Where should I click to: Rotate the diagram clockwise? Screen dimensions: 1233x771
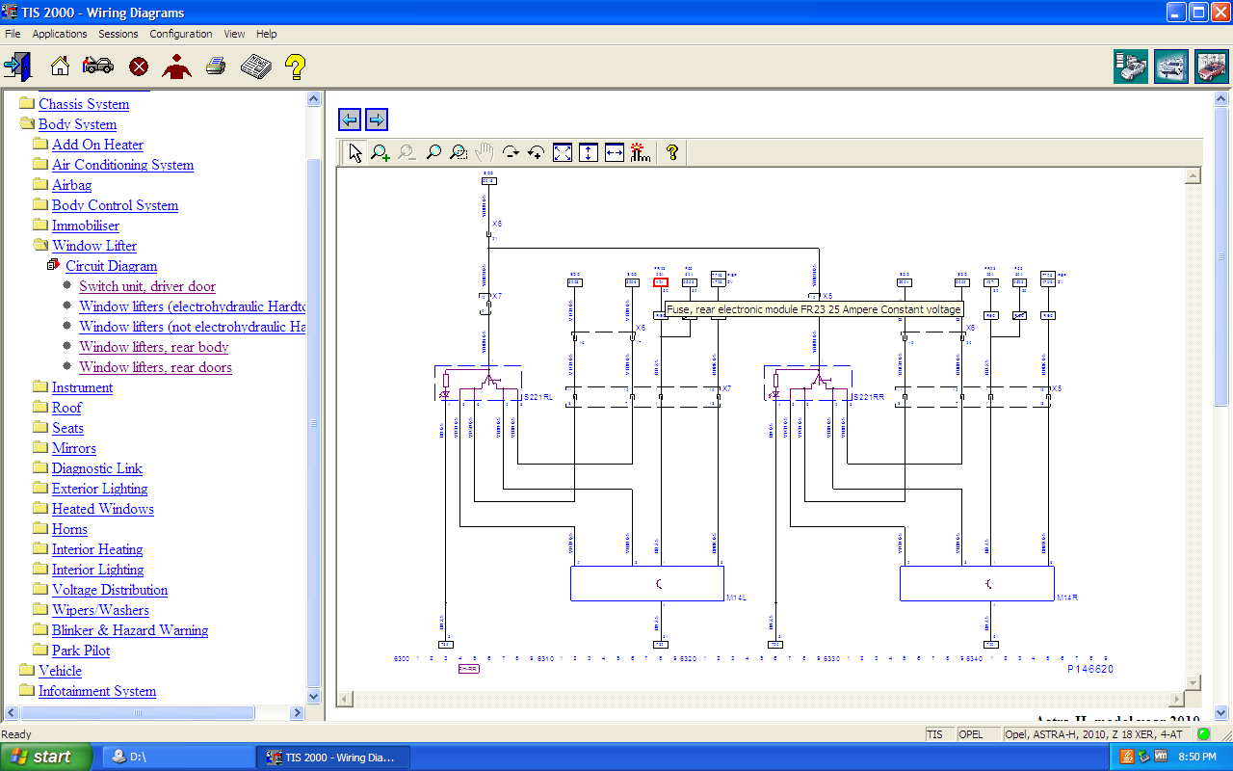click(511, 152)
